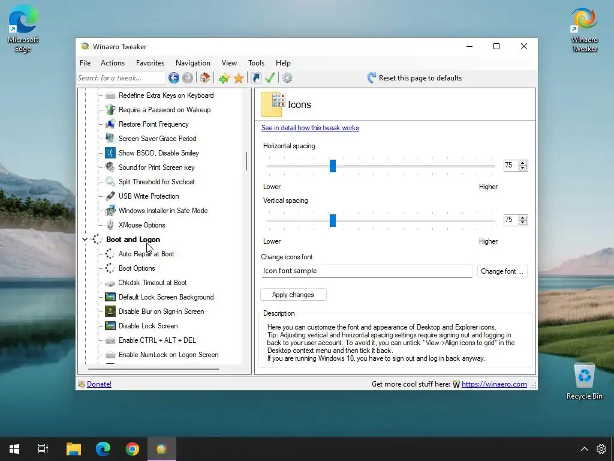Click the Horizontal spacing slider thumb
Viewport: 614px width, 461px height.
point(332,166)
